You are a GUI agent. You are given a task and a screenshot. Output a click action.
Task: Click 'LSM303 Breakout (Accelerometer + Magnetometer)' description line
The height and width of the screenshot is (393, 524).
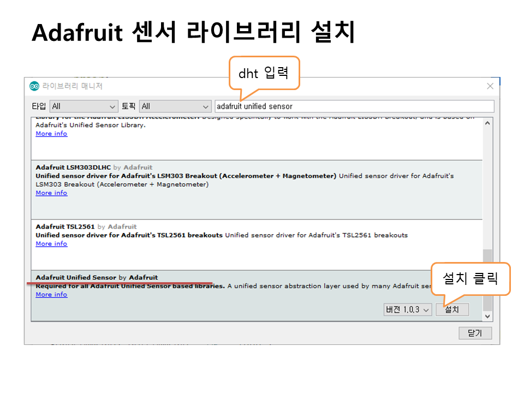coord(122,184)
